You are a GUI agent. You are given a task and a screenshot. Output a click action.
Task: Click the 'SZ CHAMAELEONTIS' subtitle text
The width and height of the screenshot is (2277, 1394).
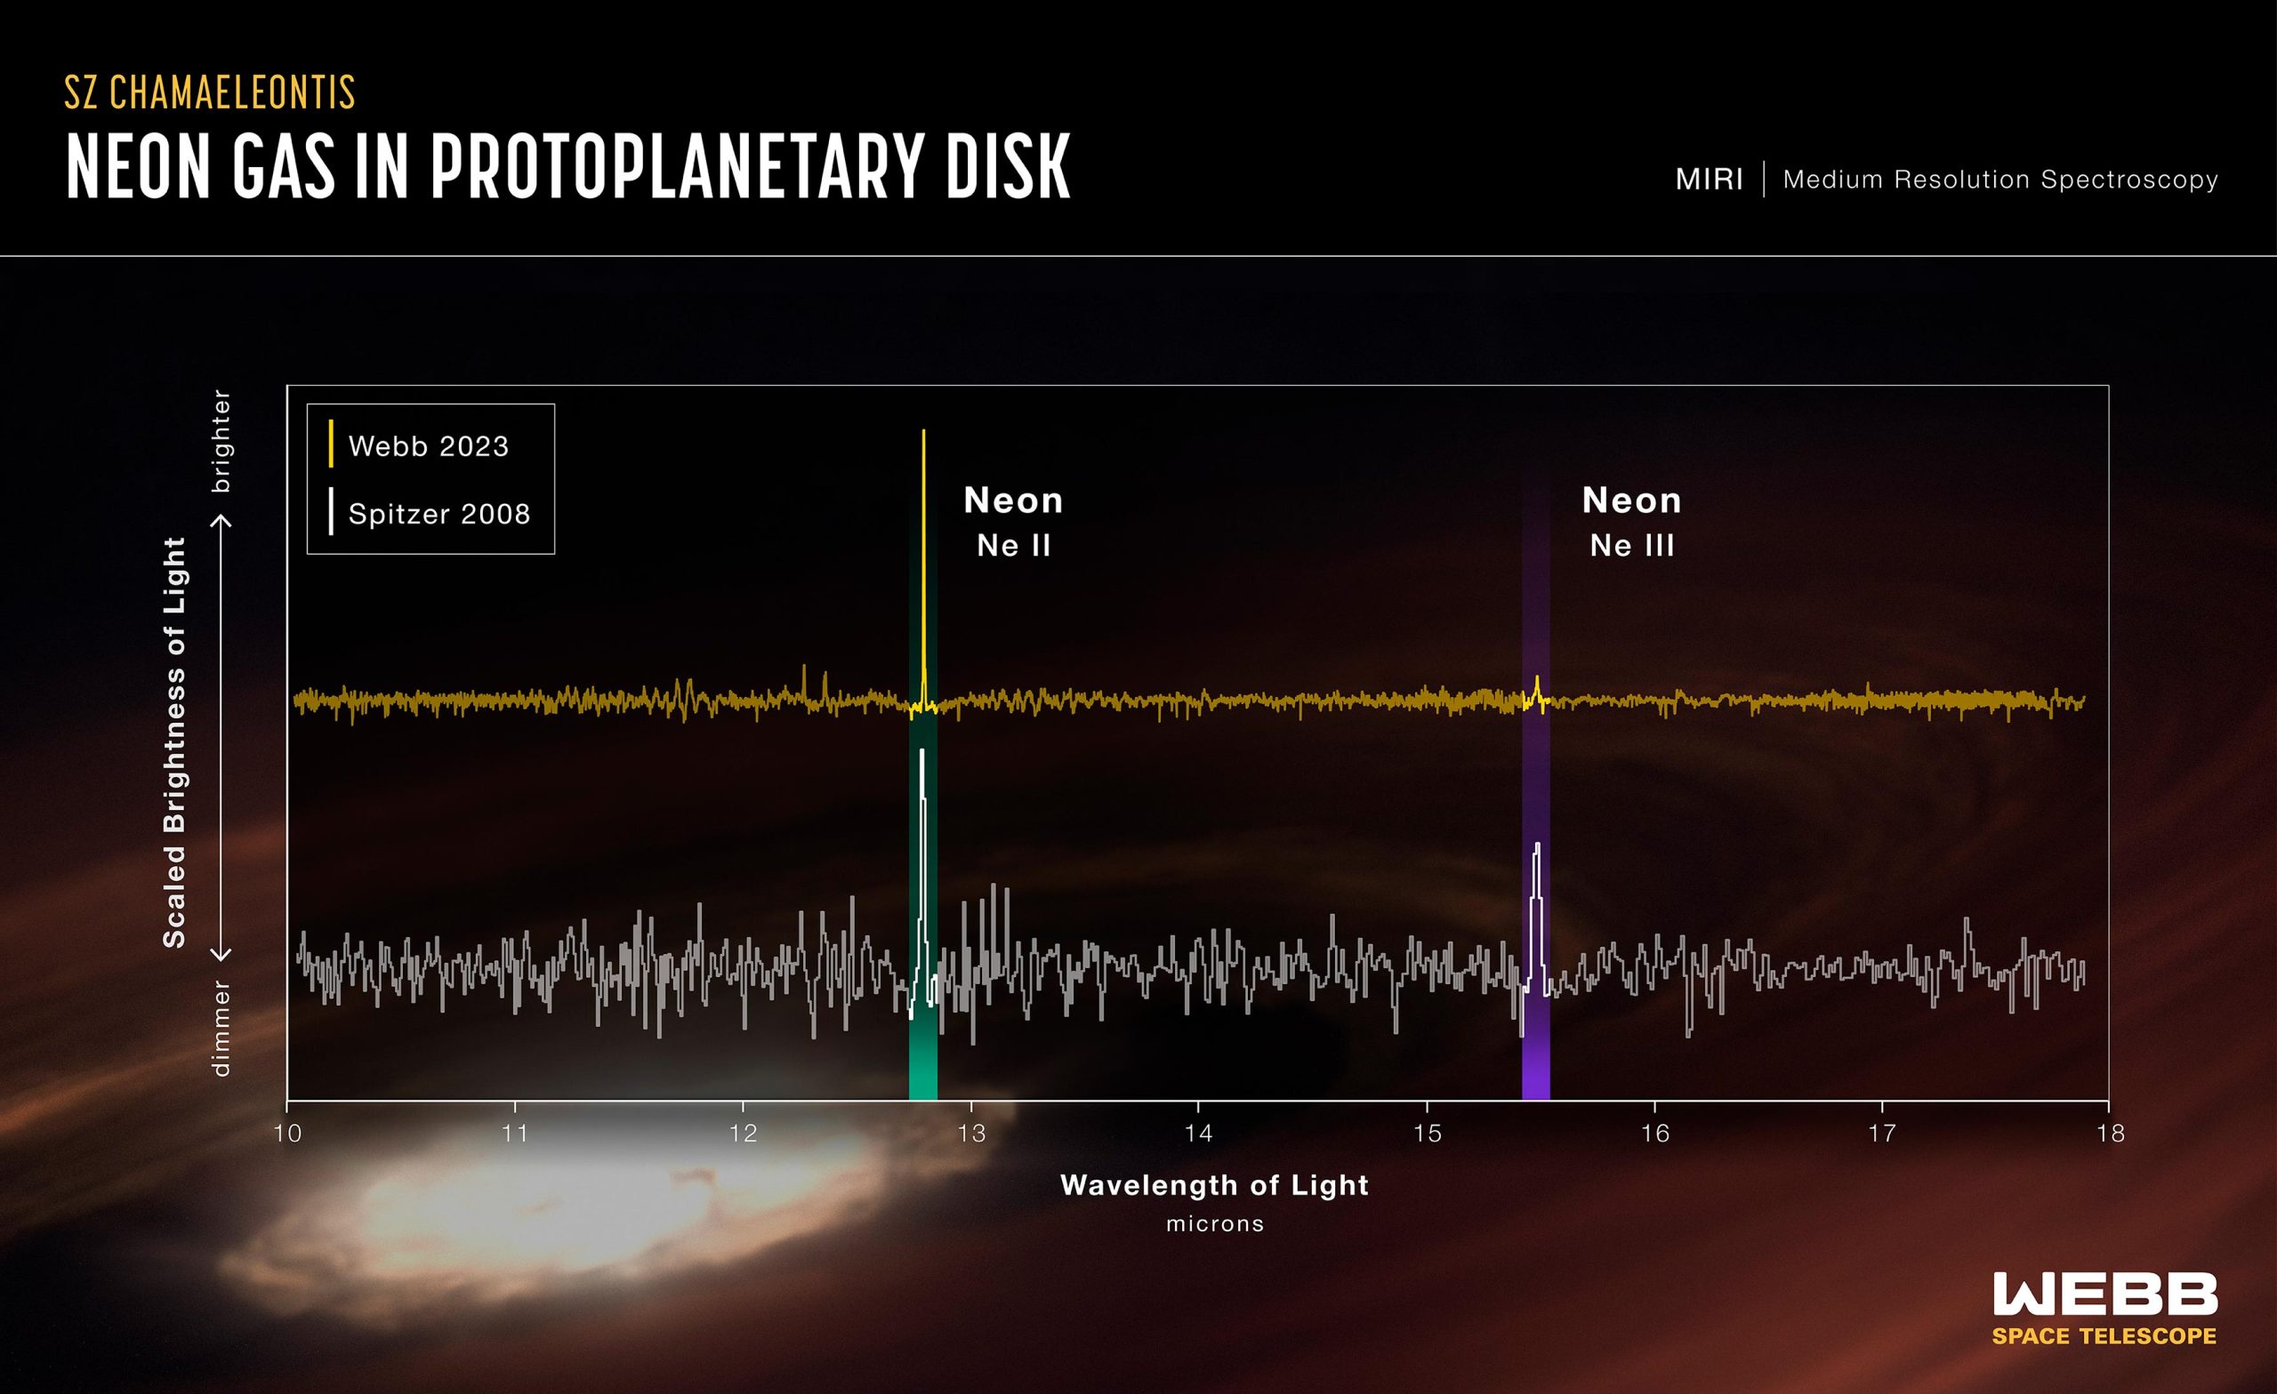210,92
